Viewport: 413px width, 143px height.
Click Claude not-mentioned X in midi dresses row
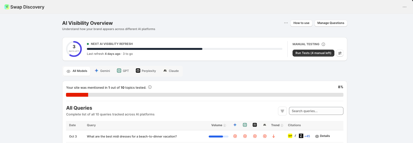point(265,136)
